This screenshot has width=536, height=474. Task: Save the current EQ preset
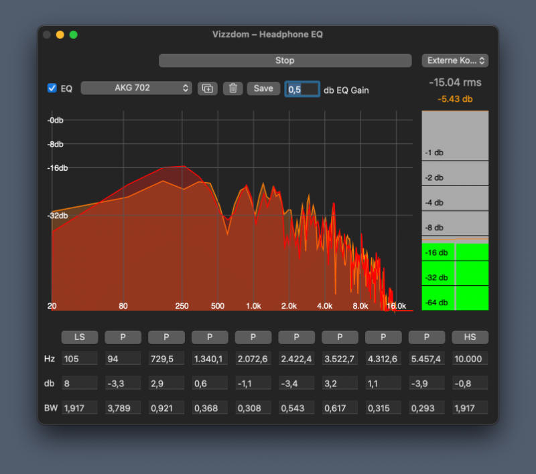263,88
